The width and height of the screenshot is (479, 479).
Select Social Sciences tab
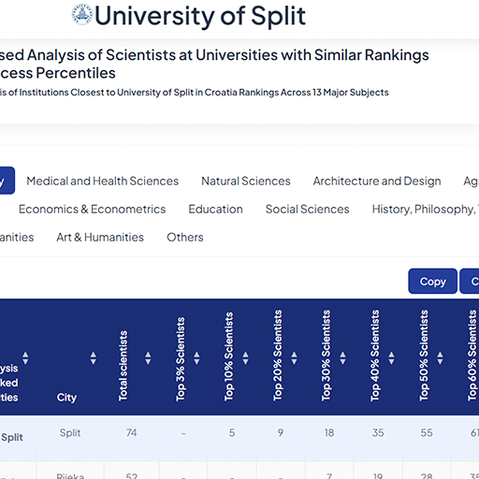point(307,209)
